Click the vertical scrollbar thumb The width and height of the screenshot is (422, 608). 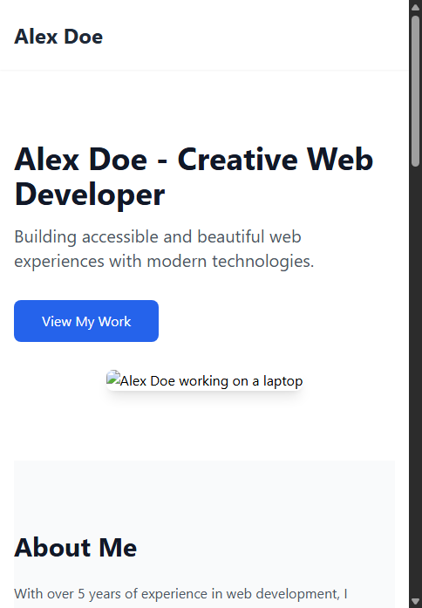pos(415,91)
